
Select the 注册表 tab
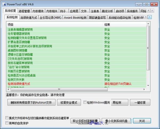95,11
